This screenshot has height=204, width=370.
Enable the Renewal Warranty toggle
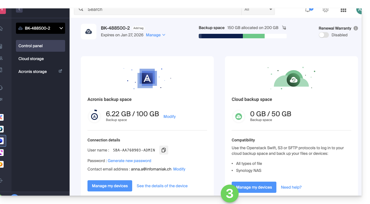324,35
